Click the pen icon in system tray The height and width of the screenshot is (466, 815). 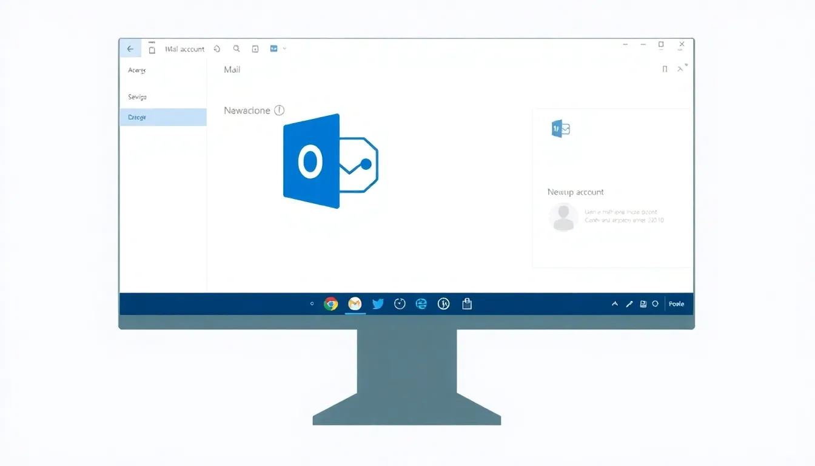[x=629, y=304]
